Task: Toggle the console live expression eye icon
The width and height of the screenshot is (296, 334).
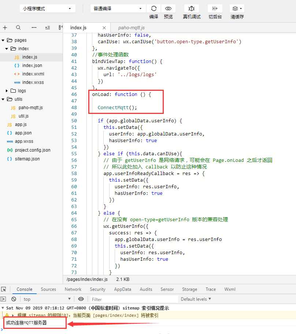Action: pyautogui.click(x=81, y=299)
